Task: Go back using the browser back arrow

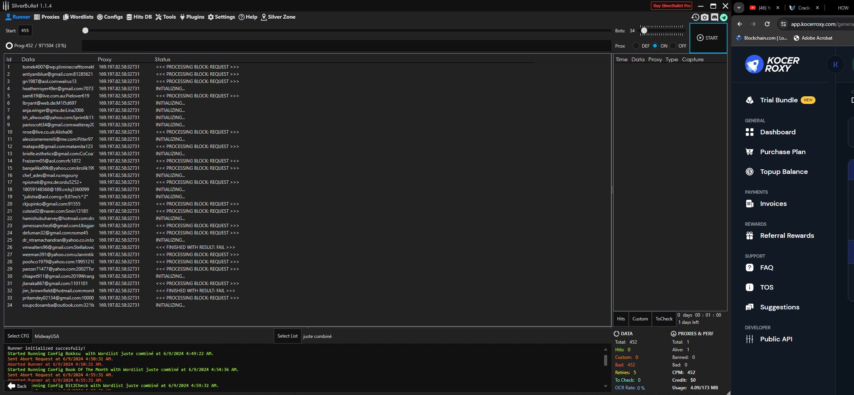Action: pyautogui.click(x=740, y=24)
